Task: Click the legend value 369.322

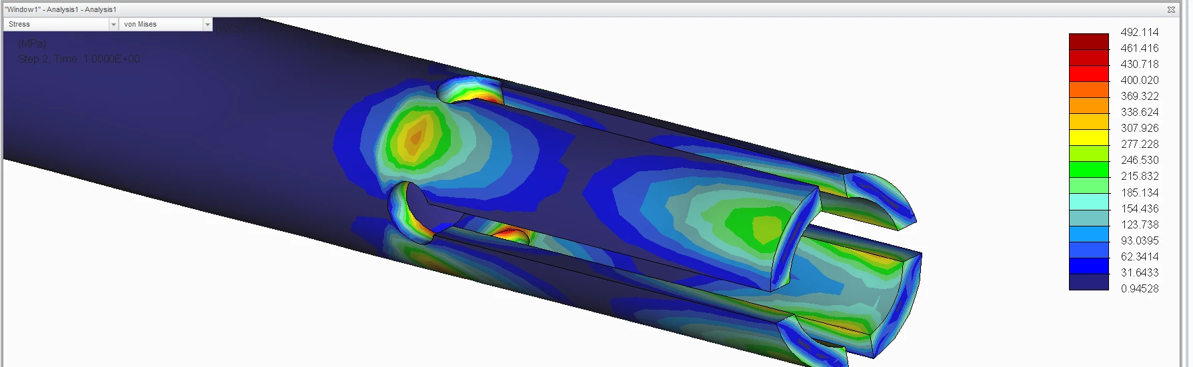Action: [x=1139, y=96]
